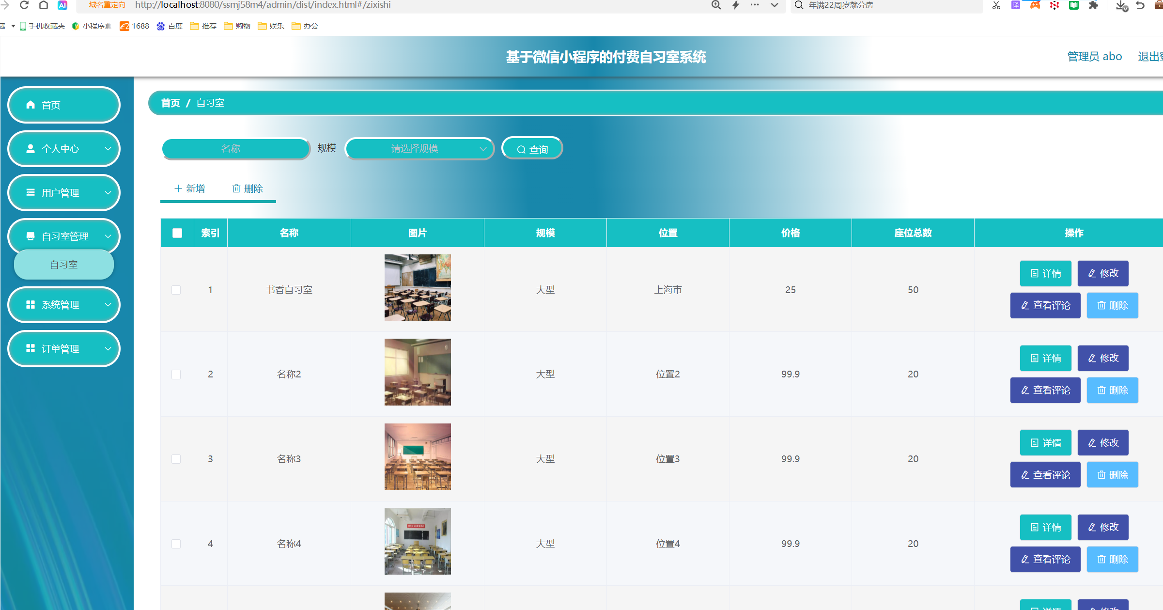
Task: Select the 自习室 submenu item
Action: pos(64,265)
